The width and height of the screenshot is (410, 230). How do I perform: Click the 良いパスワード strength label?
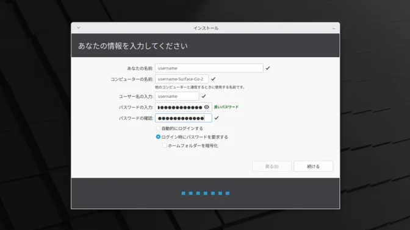[x=226, y=107]
